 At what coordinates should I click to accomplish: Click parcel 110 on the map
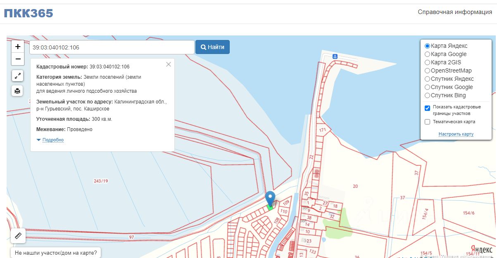(283, 211)
